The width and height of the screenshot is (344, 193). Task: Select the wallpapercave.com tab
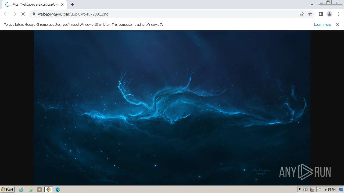click(34, 5)
